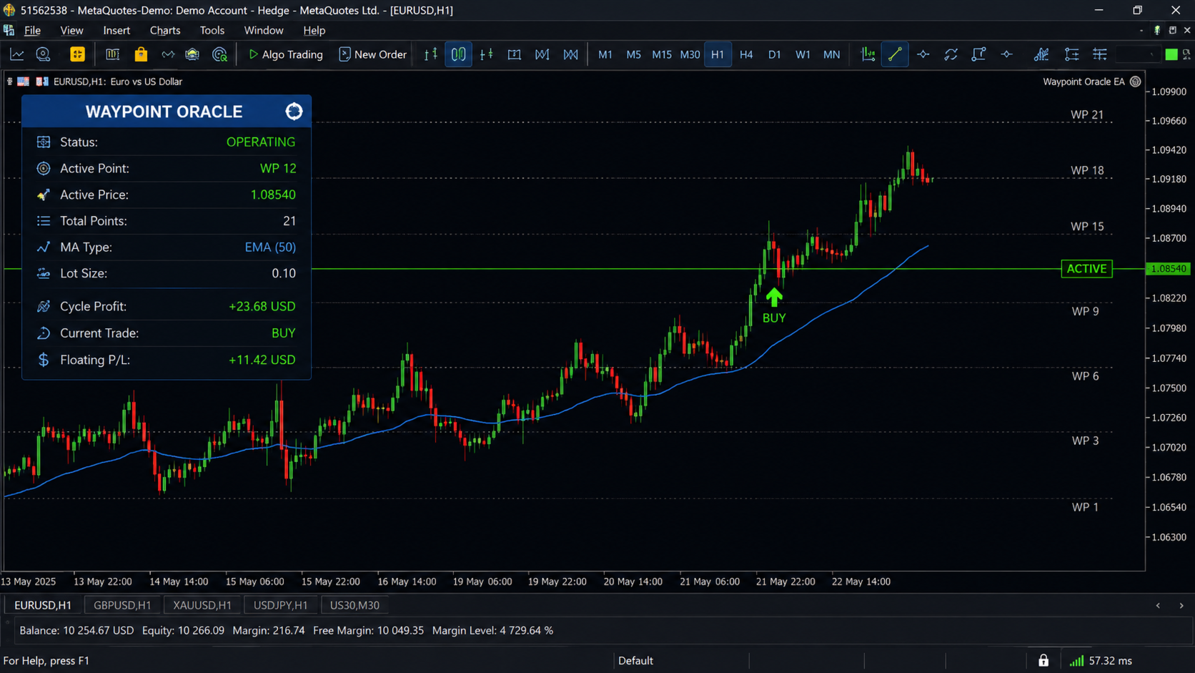The width and height of the screenshot is (1195, 673).
Task: Click the Active Point target icon
Action: (x=44, y=169)
